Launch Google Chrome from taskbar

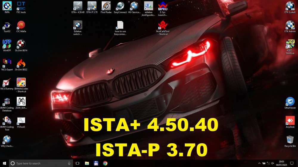tap(105, 163)
